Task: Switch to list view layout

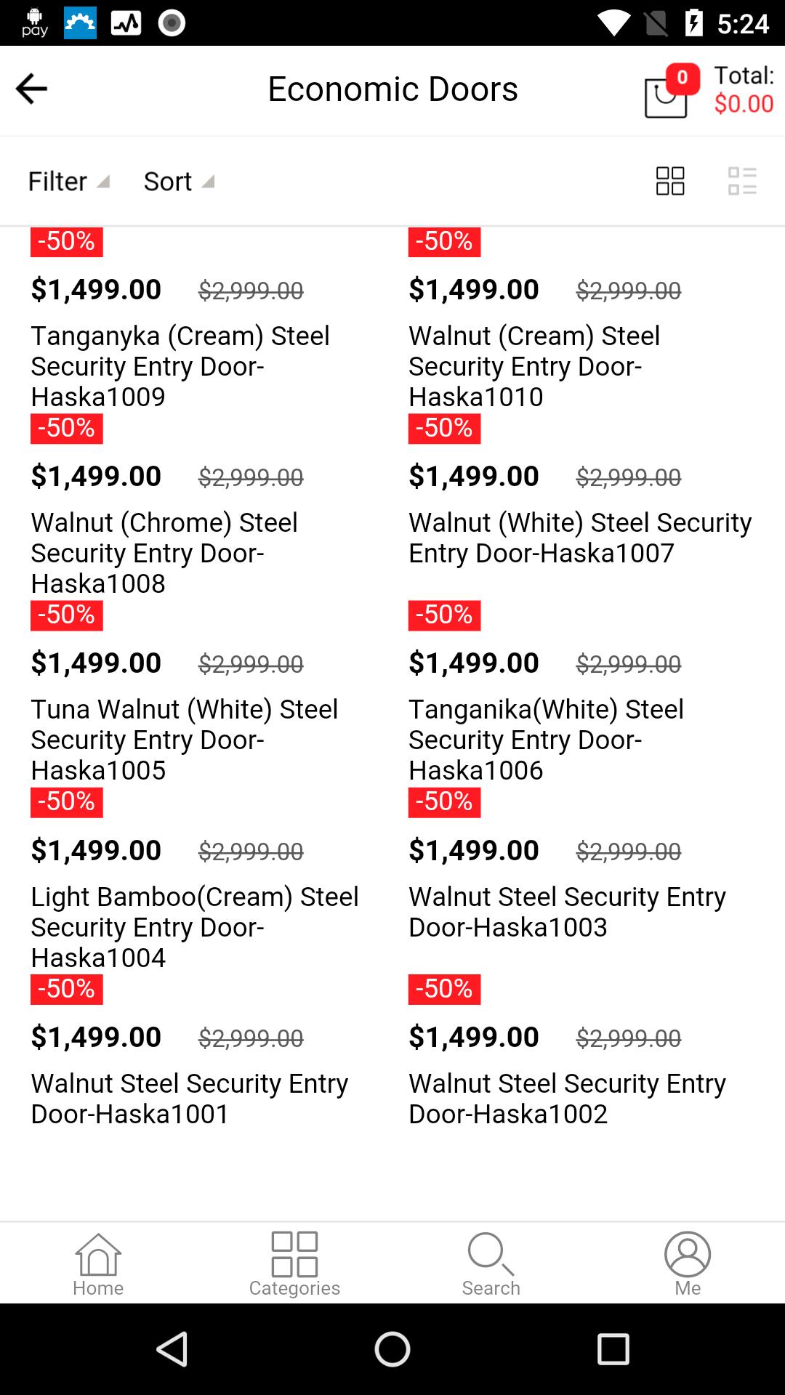Action: click(x=741, y=180)
